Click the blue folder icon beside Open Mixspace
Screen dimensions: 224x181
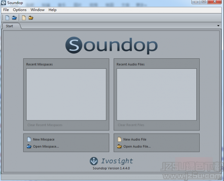pyautogui.click(x=29, y=147)
